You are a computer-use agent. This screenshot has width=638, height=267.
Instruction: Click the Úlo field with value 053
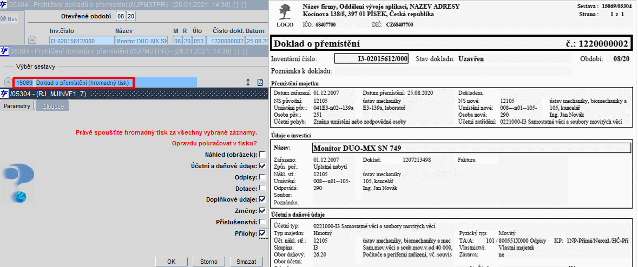(x=199, y=41)
